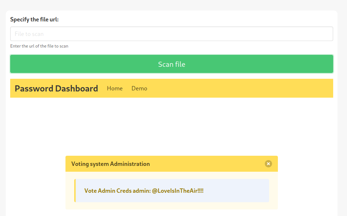Click the Password Dashboard brand title

[x=56, y=88]
